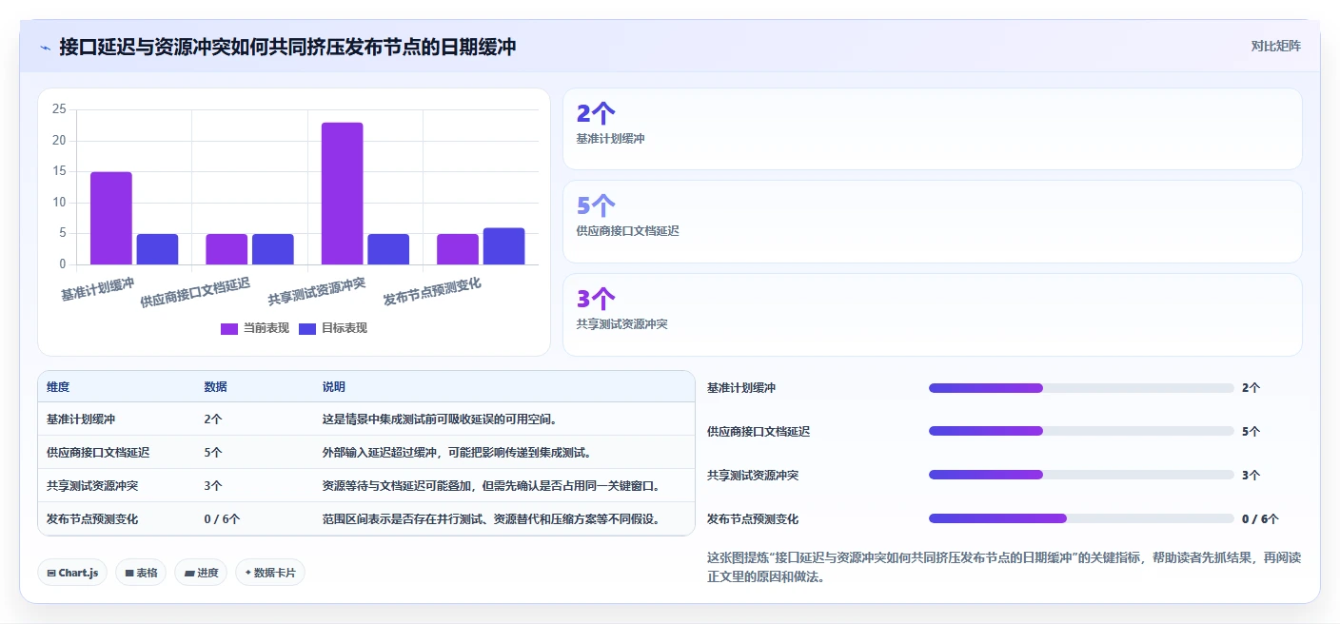The width and height of the screenshot is (1340, 624).
Task: Click the lightning icon beside the title
Action: (45, 47)
